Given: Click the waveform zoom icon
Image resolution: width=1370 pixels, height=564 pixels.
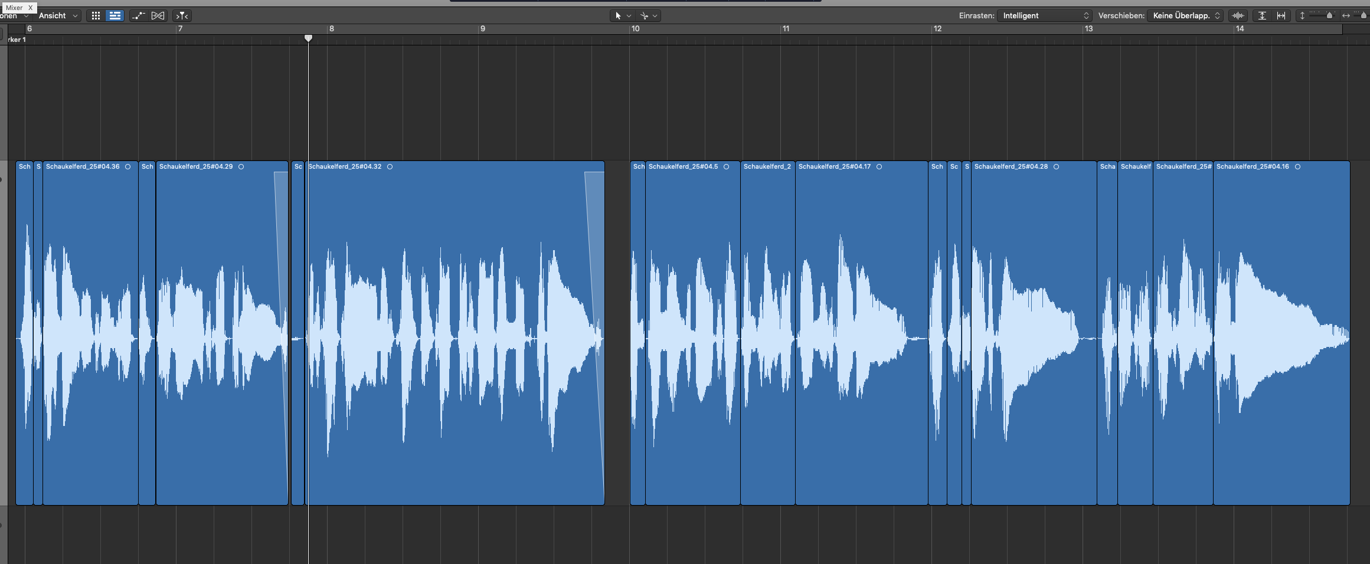Looking at the screenshot, I should (x=1238, y=16).
